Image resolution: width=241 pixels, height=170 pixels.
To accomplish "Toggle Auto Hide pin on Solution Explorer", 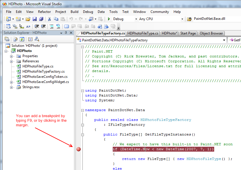I will [66, 33].
